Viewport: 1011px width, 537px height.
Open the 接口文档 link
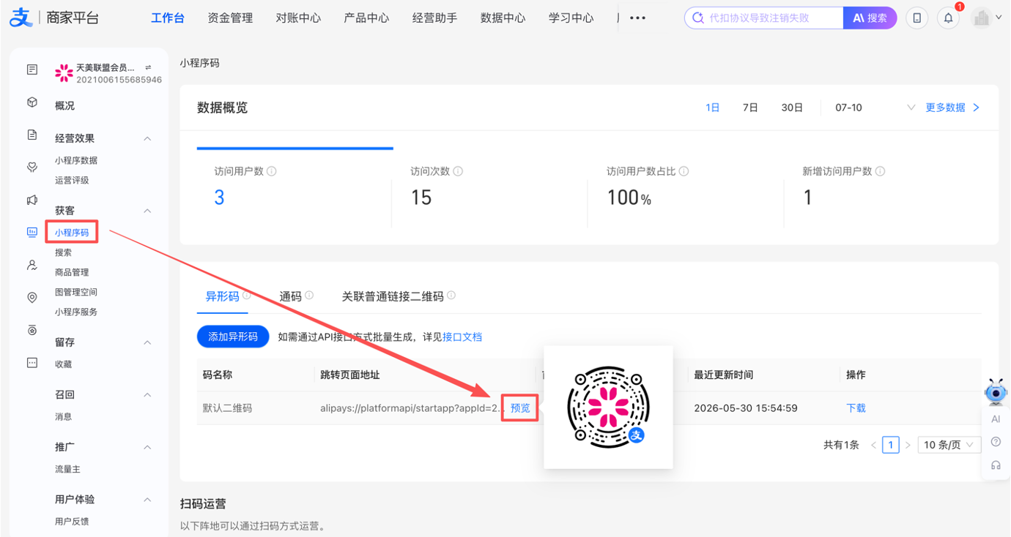point(462,337)
